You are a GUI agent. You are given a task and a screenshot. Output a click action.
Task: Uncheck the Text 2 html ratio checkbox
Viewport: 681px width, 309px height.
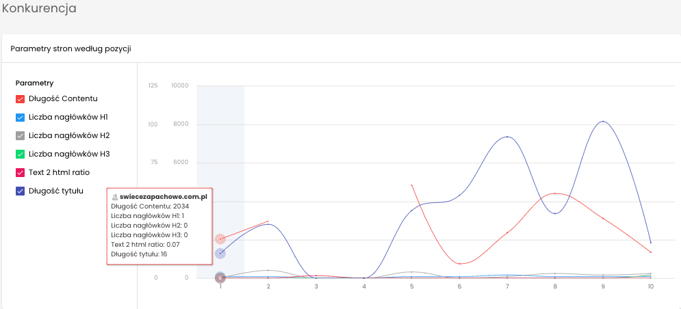(x=20, y=173)
